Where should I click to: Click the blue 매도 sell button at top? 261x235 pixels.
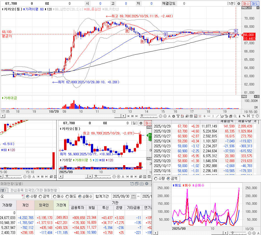[x=255, y=4]
